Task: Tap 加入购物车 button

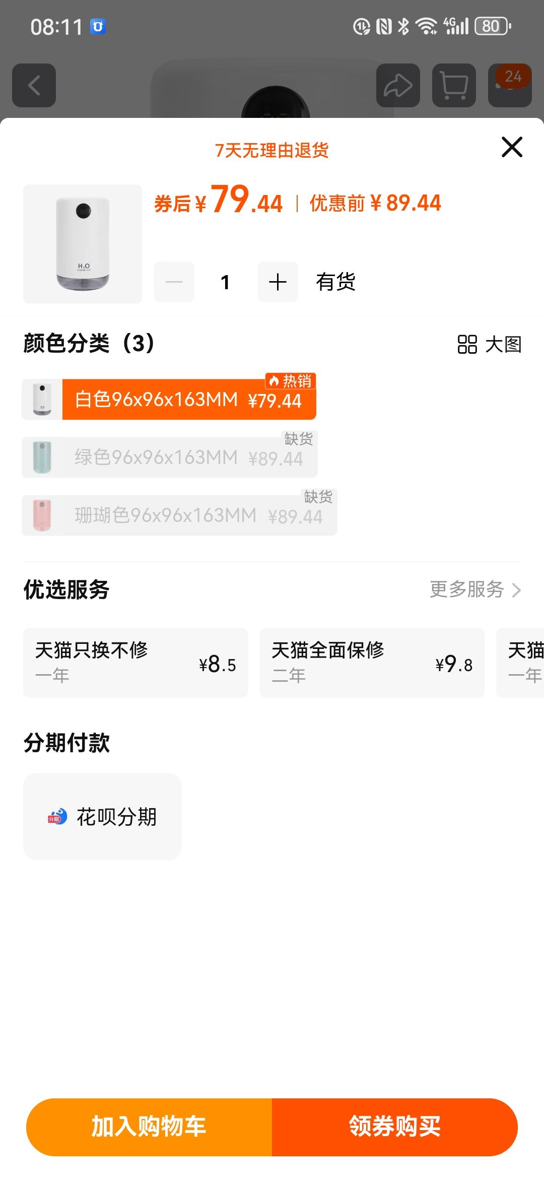Action: tap(149, 1127)
